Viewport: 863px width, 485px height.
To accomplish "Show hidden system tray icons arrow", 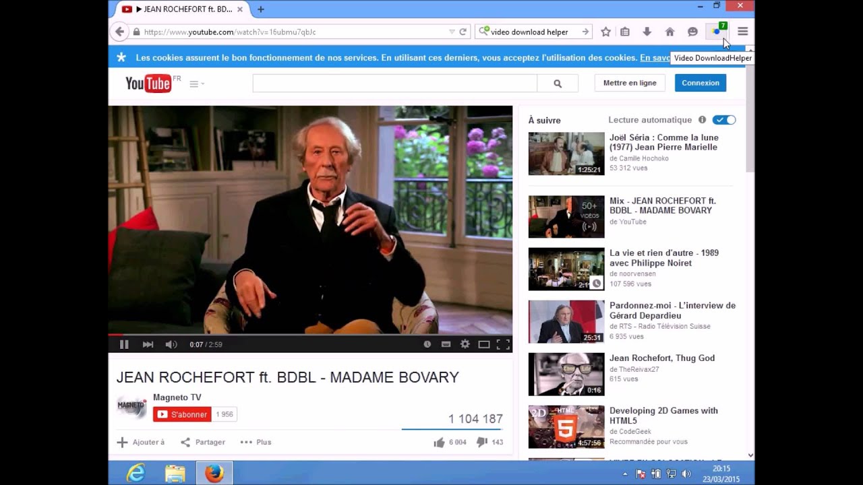I will [625, 474].
